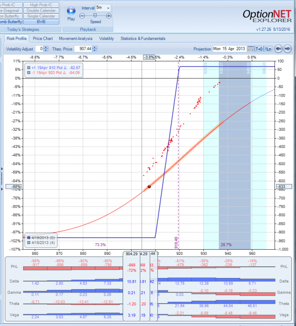Open the Volatility tab
The image size is (296, 326).
click(106, 39)
